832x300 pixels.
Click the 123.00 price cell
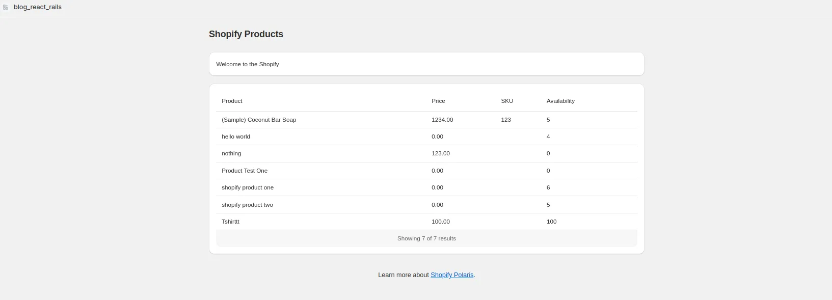point(441,153)
